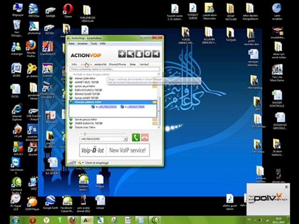Click the ActionVoip AV taskbar button
Viewport: 299px width, 224px height.
[87, 220]
